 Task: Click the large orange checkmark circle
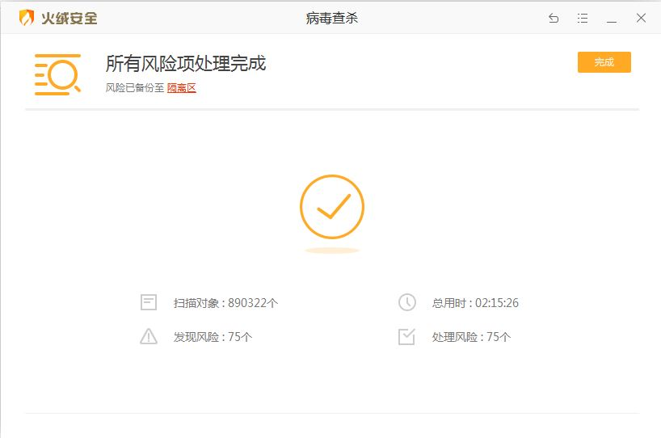point(331,208)
